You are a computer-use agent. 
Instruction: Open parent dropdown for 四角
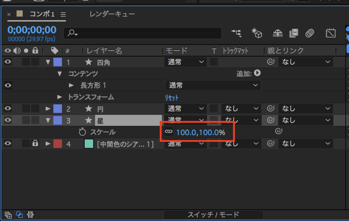(306, 62)
